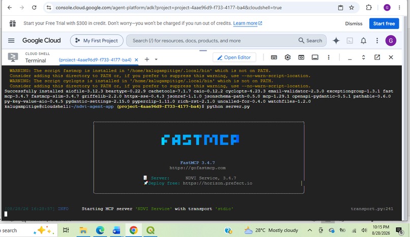Open the Cloud Shell more options menu
This screenshot has width=410, height=237.
[329, 57]
